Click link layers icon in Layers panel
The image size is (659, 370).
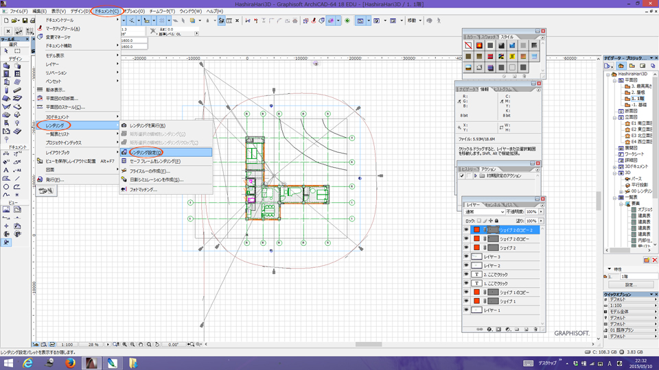point(480,330)
